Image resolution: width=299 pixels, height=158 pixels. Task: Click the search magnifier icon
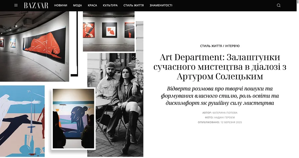(279, 5)
